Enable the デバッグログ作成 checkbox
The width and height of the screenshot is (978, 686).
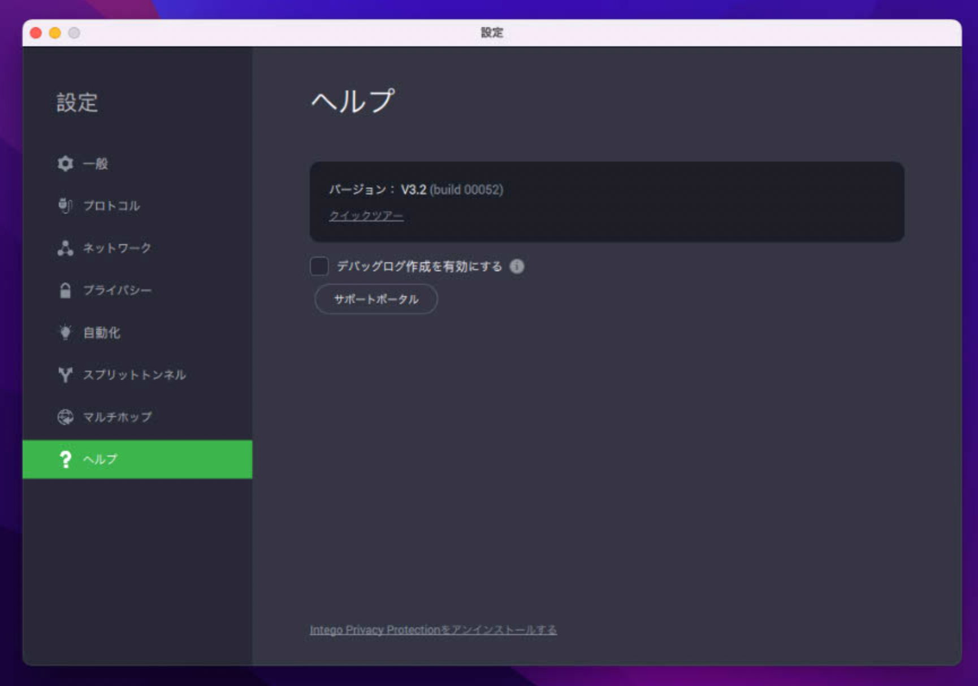coord(319,266)
